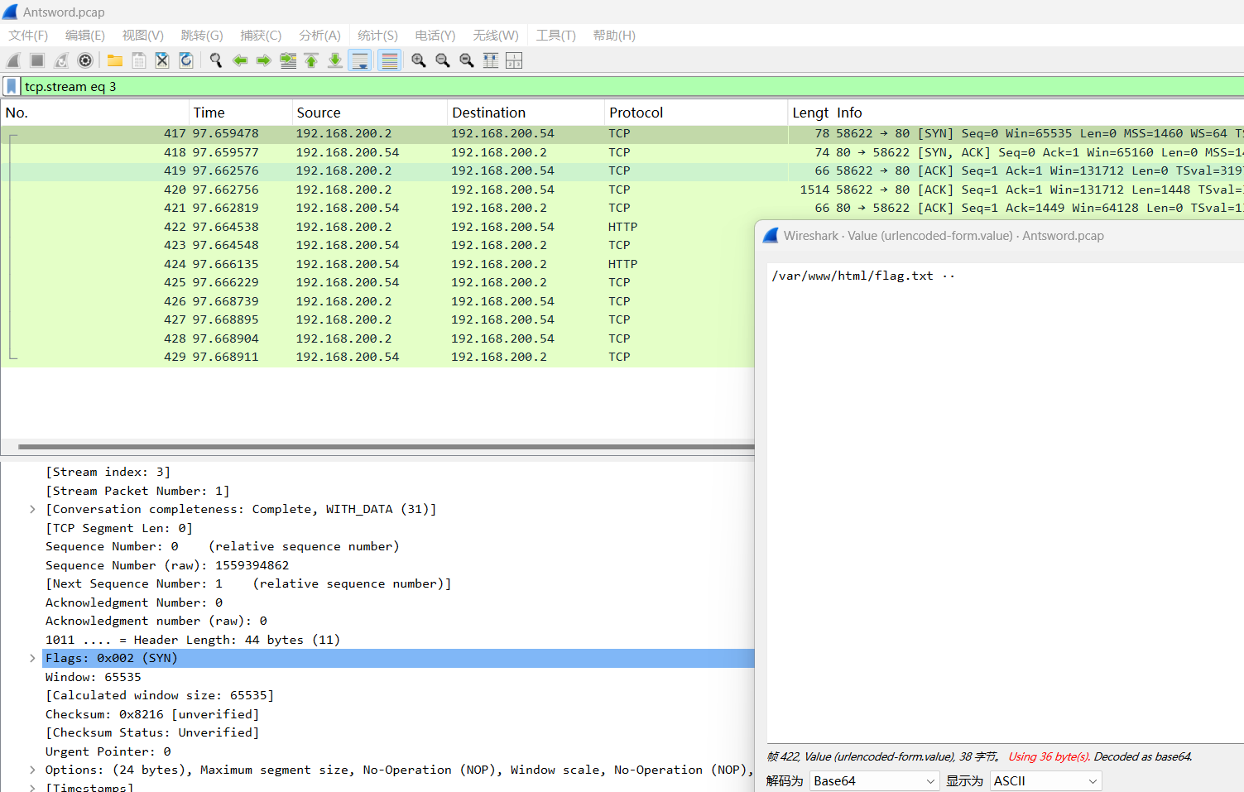Close the capture file with the X document icon
The height and width of the screenshot is (792, 1244).
click(x=162, y=60)
